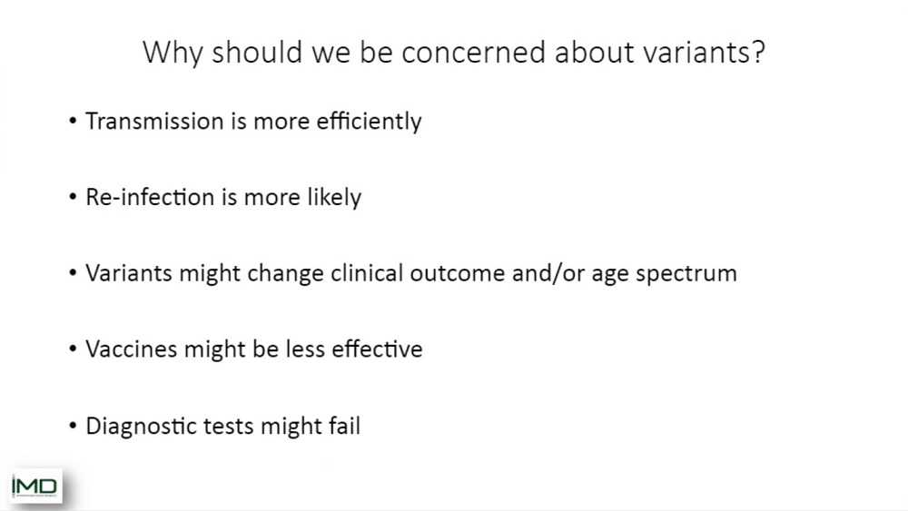Click the bullet dot before 'Transmission'
The image size is (908, 511).
tap(73, 121)
